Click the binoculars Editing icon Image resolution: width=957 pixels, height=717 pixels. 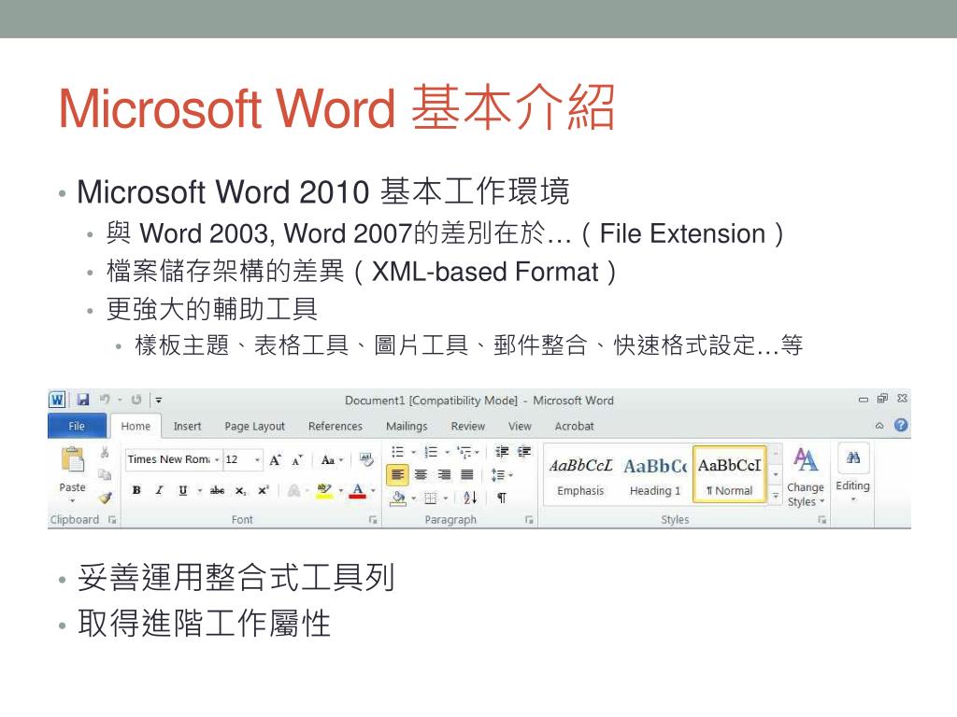[853, 457]
